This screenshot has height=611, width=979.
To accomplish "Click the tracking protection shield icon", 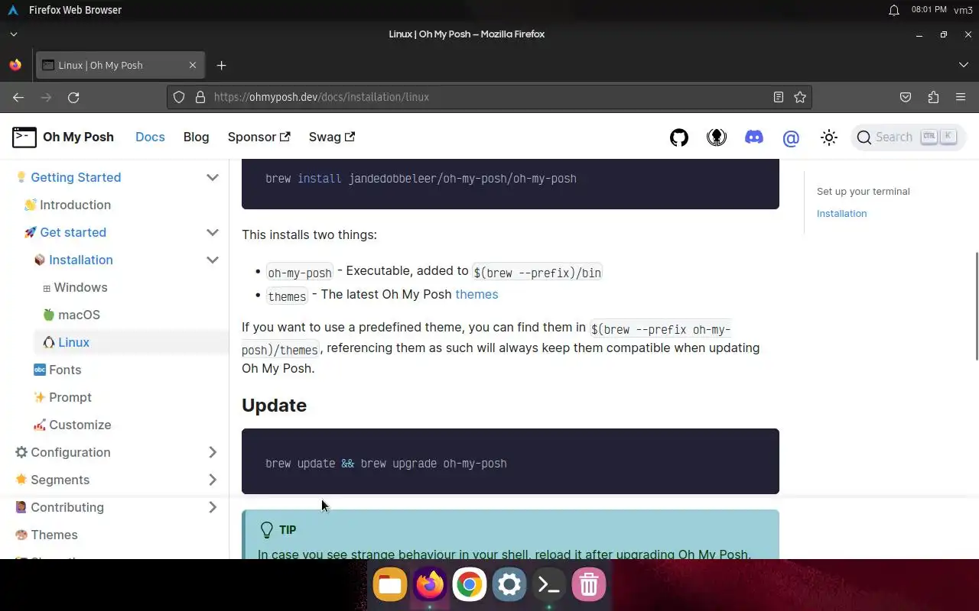I will click(x=179, y=97).
